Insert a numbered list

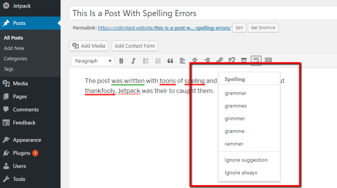(158, 61)
